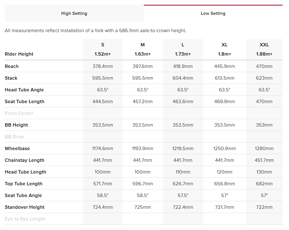This screenshot has width=289, height=230.
Task: Click the S size column header
Action: pos(103,45)
